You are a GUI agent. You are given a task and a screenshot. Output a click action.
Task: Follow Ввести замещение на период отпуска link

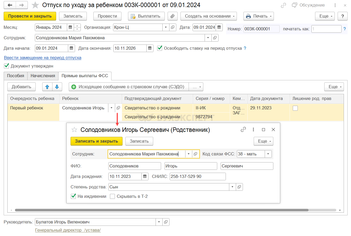click(42, 58)
